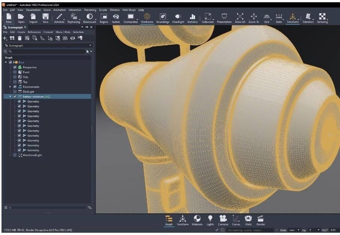
Task: Click the Save button
Action: pos(45,18)
